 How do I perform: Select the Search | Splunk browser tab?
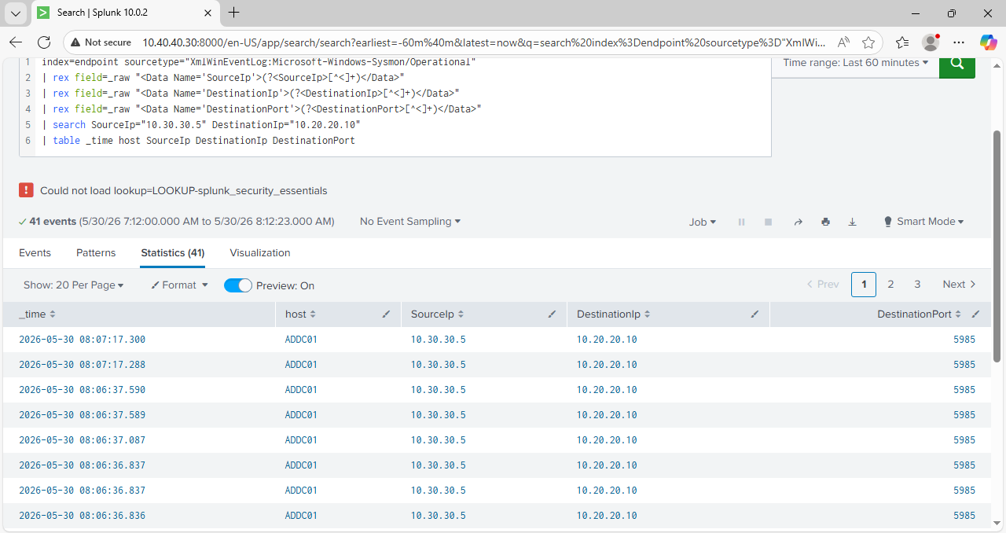(x=126, y=13)
